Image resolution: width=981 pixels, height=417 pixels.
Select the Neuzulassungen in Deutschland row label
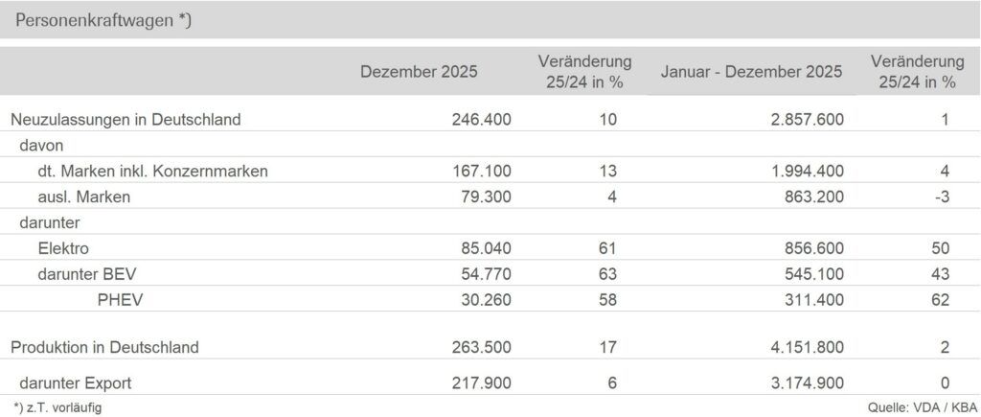coord(125,120)
